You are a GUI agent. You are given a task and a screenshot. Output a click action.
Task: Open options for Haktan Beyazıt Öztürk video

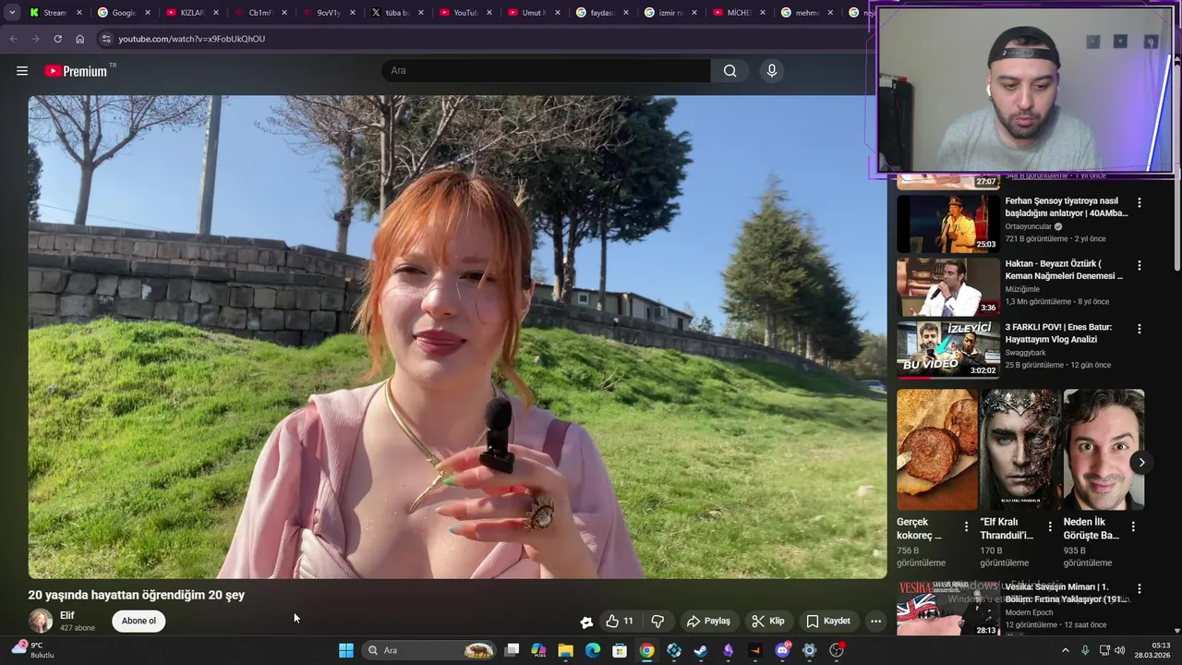point(1140,265)
